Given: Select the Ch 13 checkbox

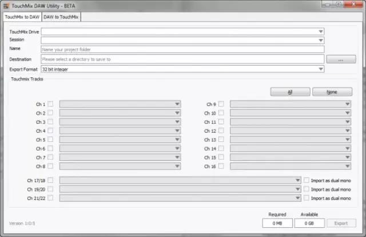Looking at the screenshot, I should (221, 139).
